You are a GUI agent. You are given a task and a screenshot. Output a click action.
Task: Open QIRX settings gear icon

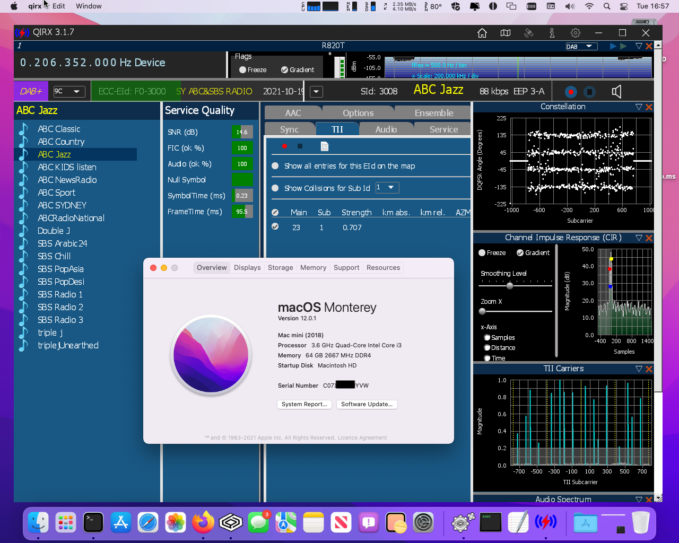(x=576, y=33)
